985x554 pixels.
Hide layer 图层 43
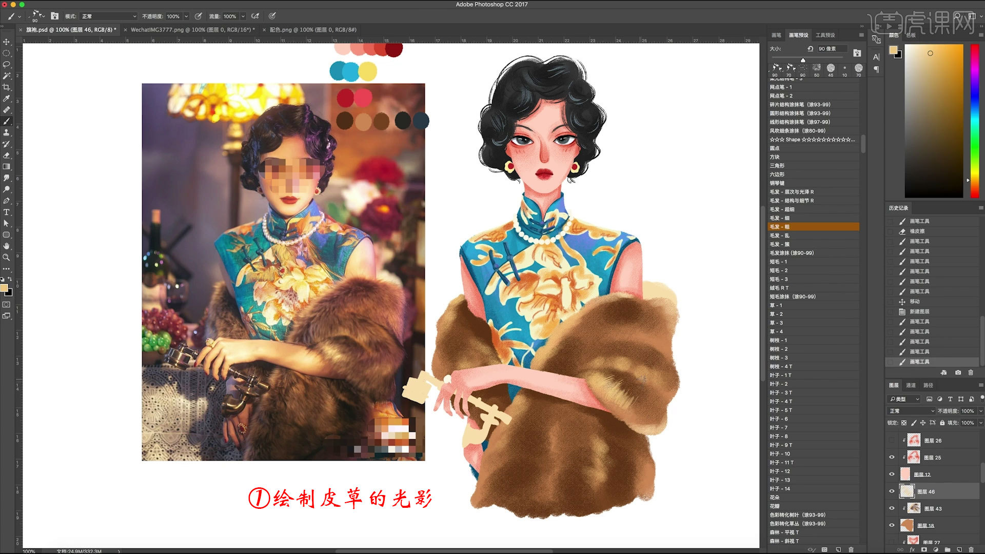[892, 508]
